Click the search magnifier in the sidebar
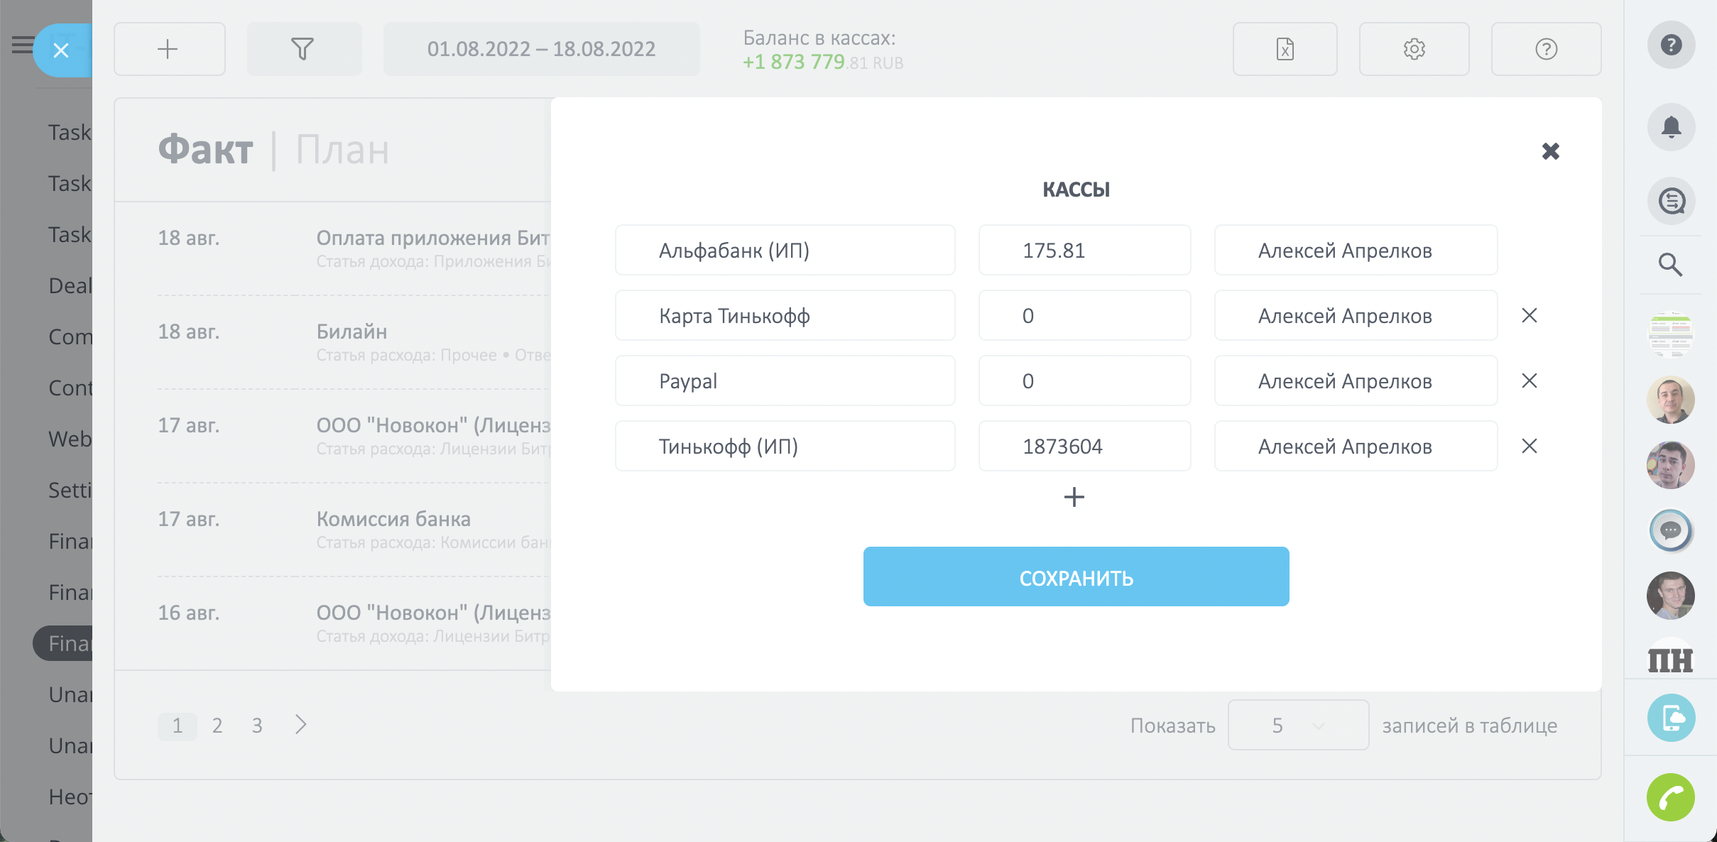 (1670, 264)
